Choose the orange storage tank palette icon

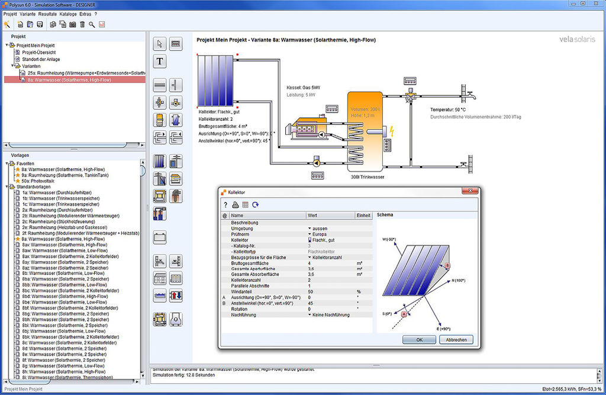point(160,120)
